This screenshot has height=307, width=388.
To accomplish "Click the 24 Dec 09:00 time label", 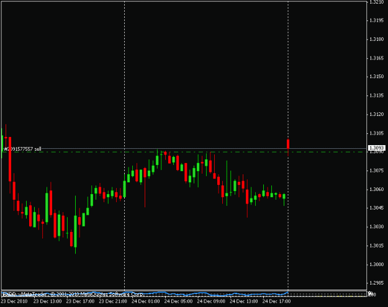I will (211, 301).
